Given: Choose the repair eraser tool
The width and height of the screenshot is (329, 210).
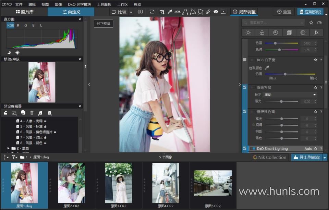Looking at the screenshot, I should point(208,12).
